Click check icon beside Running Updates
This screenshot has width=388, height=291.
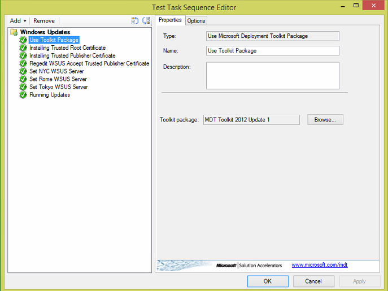click(x=23, y=95)
